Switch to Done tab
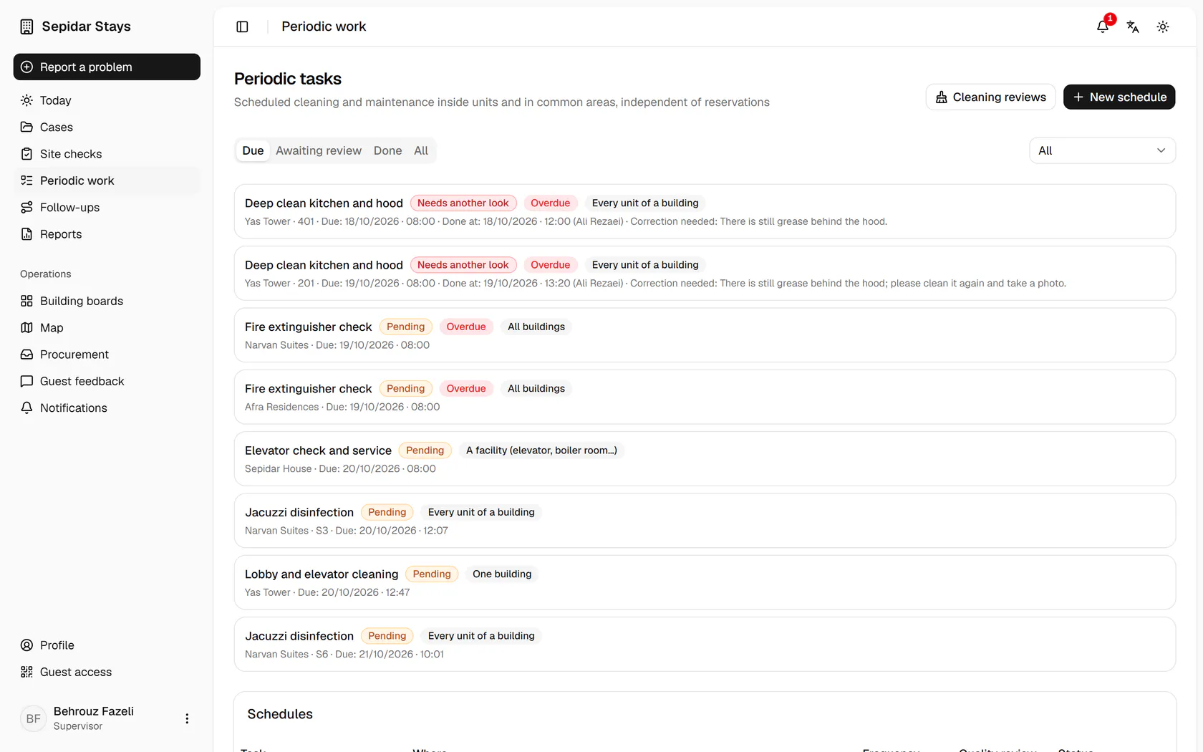The image size is (1203, 752). [x=387, y=150]
